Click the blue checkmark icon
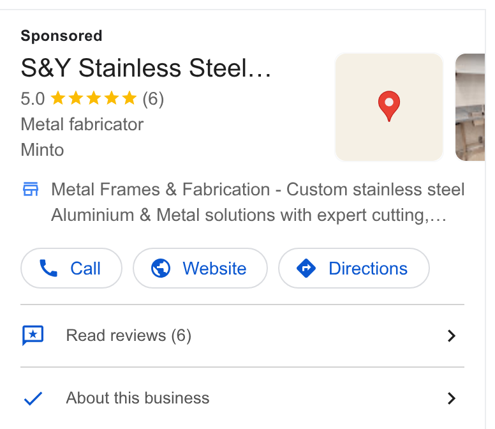 coord(33,398)
